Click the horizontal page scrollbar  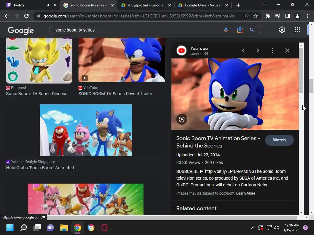[x=171, y=218]
